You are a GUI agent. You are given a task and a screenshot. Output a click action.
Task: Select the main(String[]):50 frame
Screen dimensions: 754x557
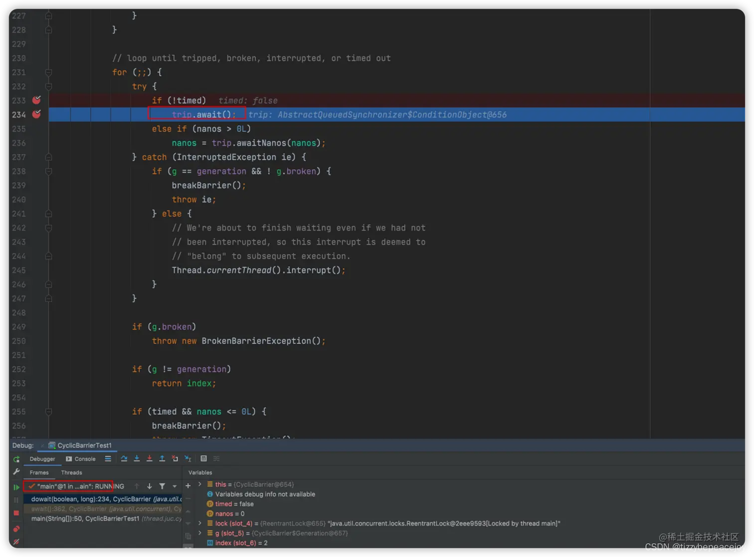[x=103, y=519]
